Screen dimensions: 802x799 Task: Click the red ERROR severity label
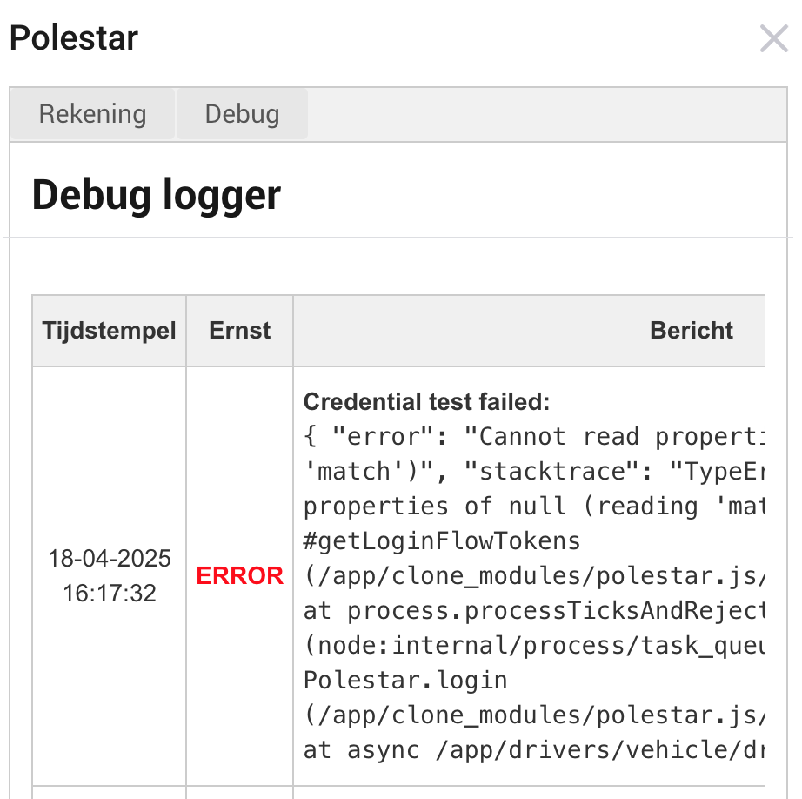(240, 576)
